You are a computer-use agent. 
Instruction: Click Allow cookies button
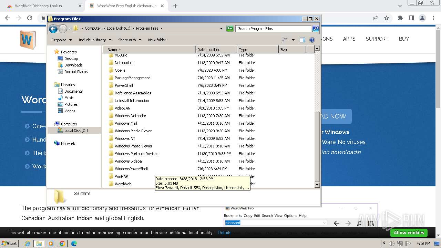409,233
